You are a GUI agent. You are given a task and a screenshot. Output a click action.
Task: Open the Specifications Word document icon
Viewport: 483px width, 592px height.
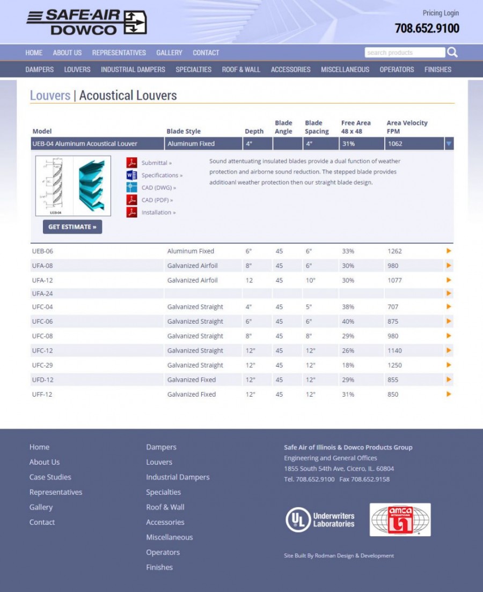coord(131,175)
